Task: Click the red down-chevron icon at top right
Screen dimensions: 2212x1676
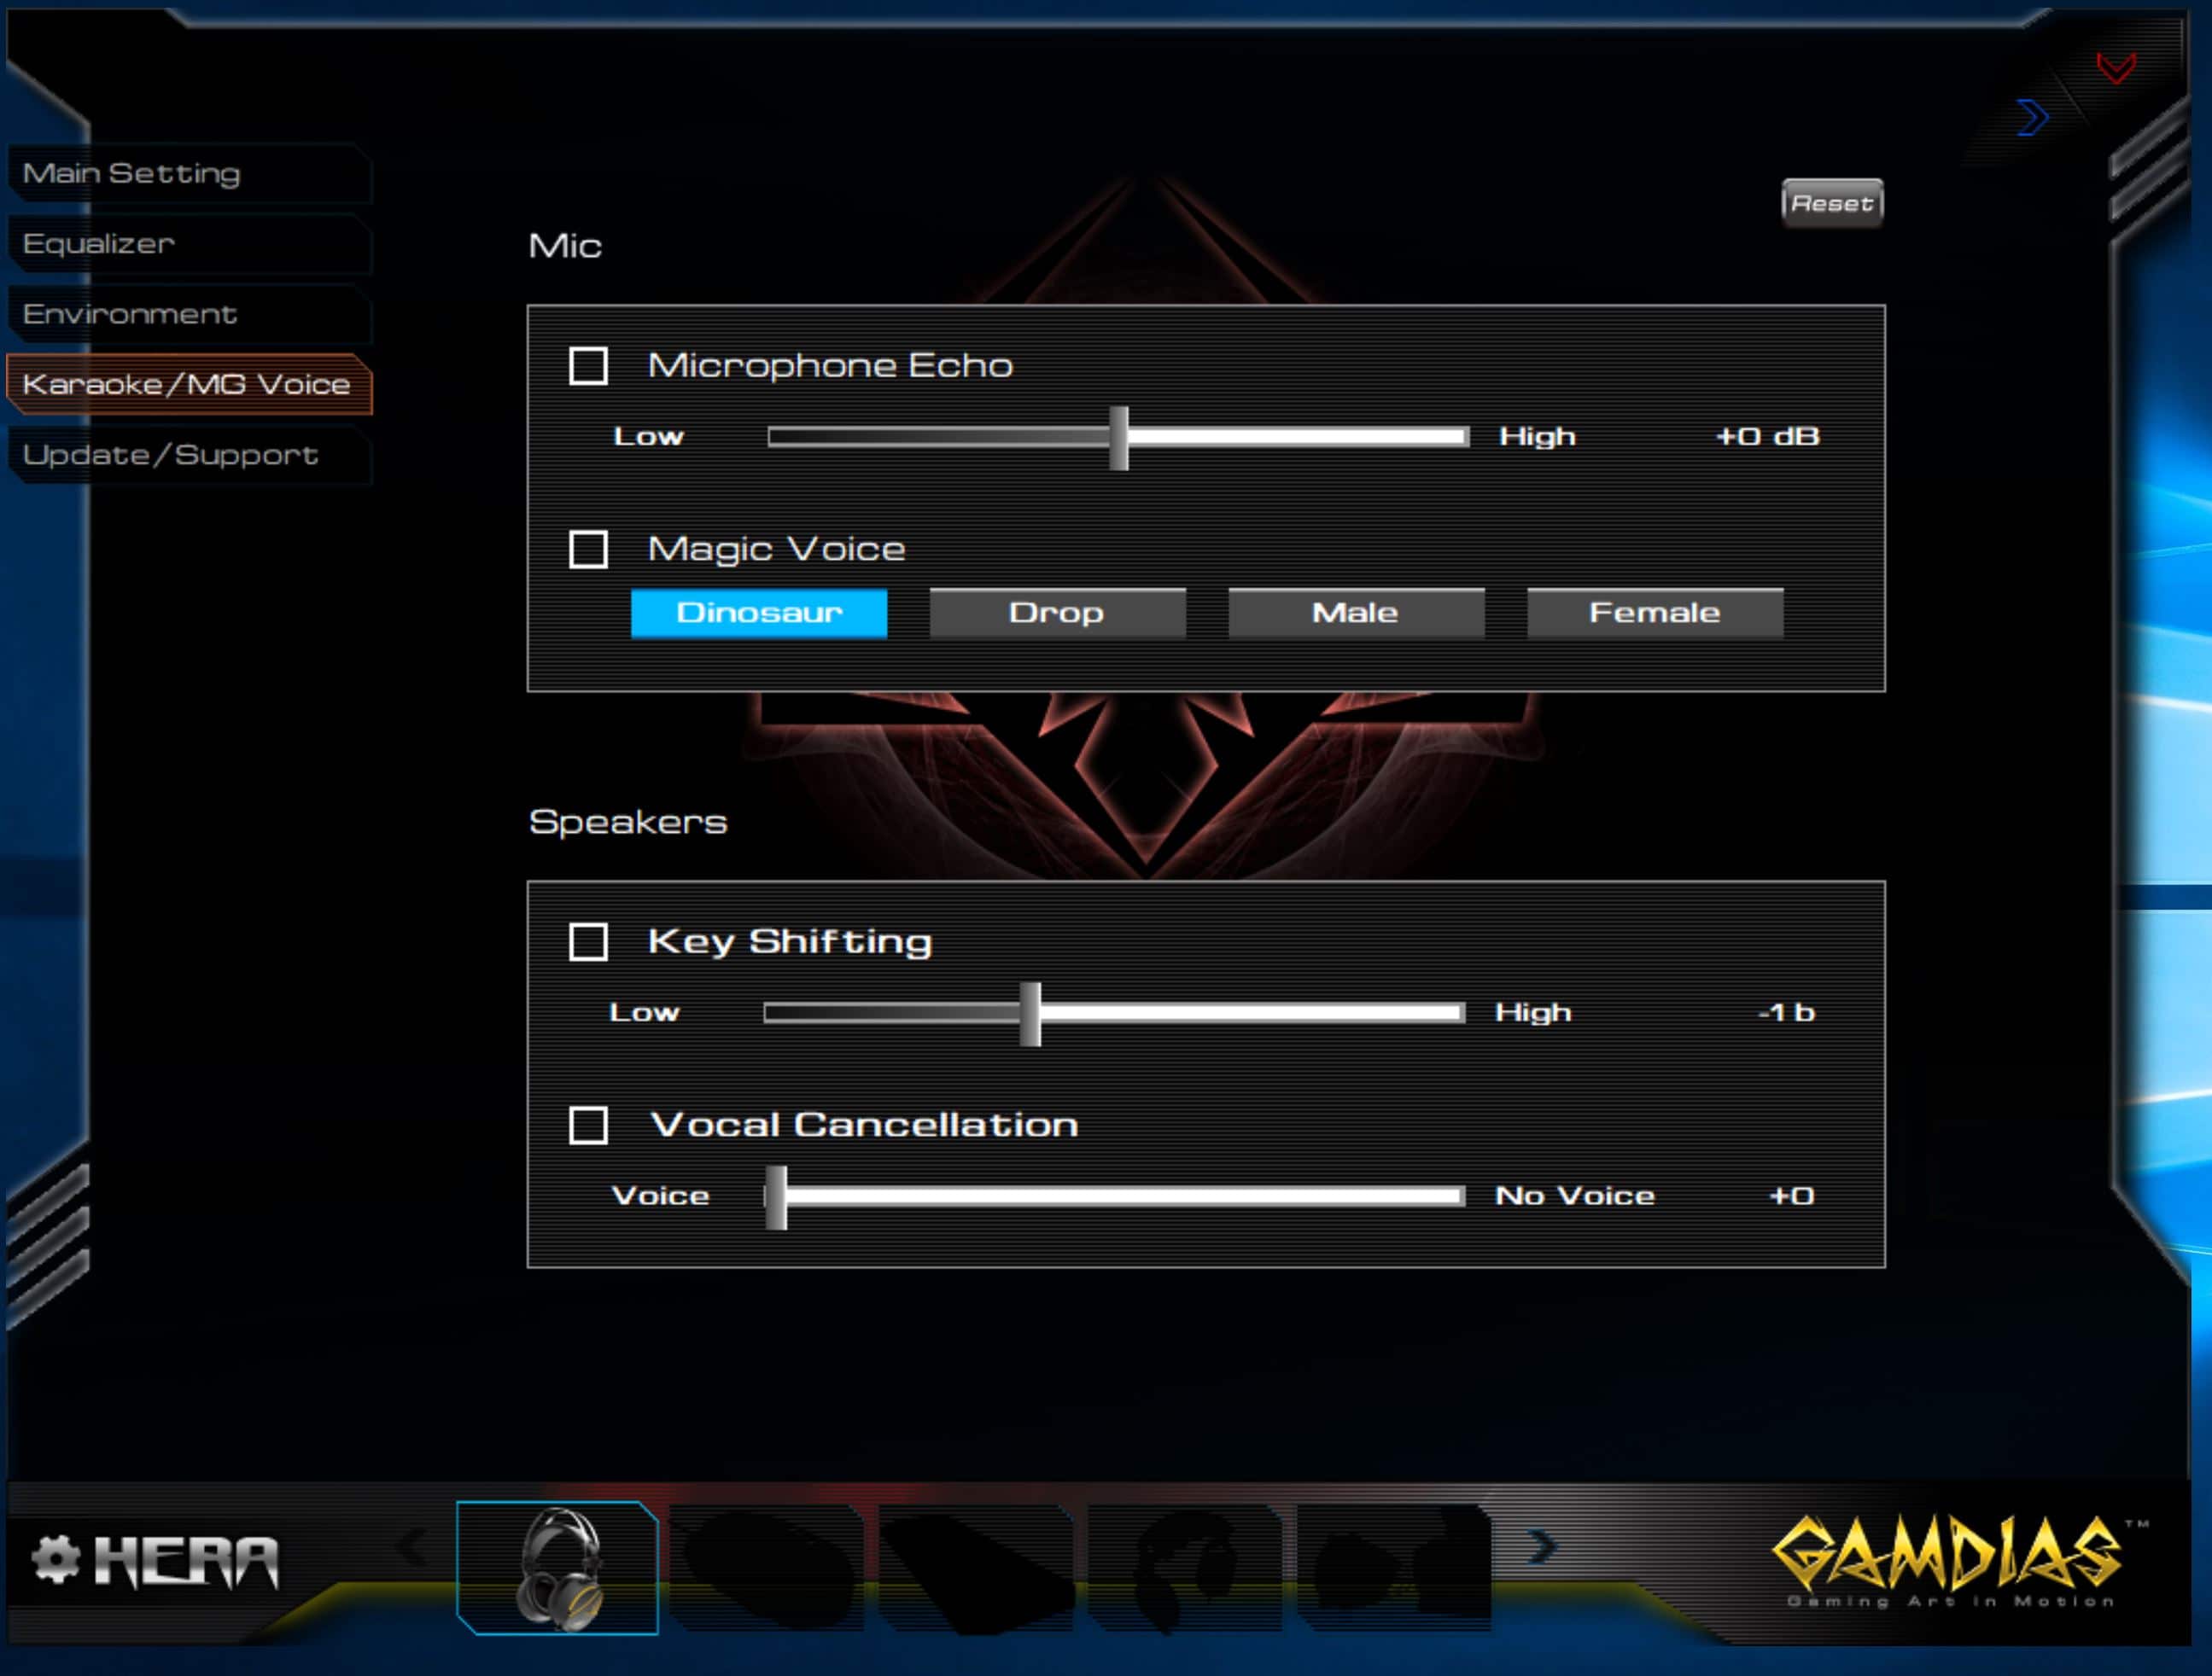Action: click(2116, 68)
